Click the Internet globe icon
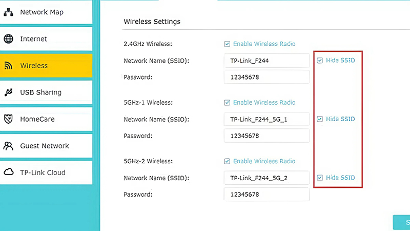This screenshot has height=231, width=410. [8, 39]
